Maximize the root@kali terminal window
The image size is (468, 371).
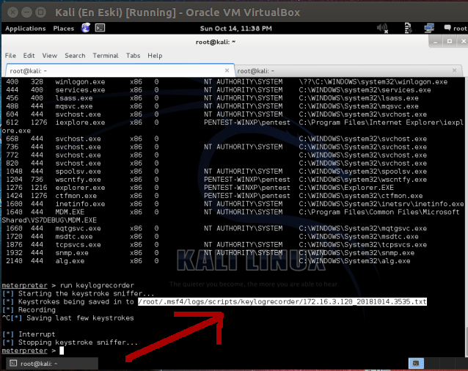click(450, 42)
